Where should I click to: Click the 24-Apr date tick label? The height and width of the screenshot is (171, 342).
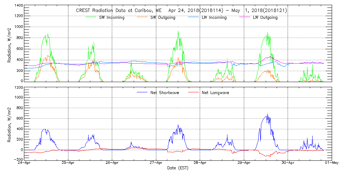pos(25,163)
